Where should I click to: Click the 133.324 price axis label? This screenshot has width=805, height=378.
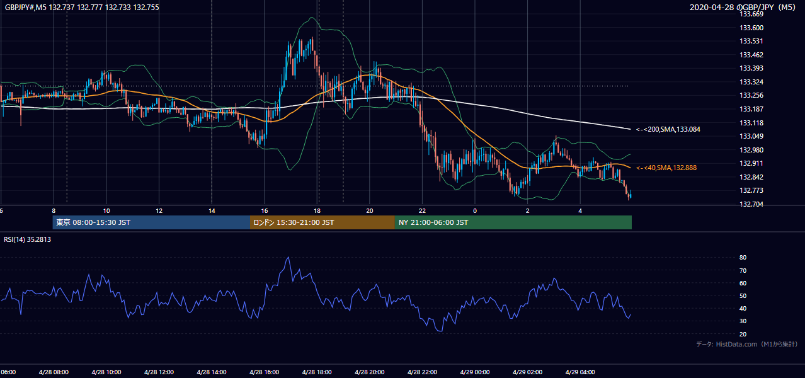click(x=751, y=82)
